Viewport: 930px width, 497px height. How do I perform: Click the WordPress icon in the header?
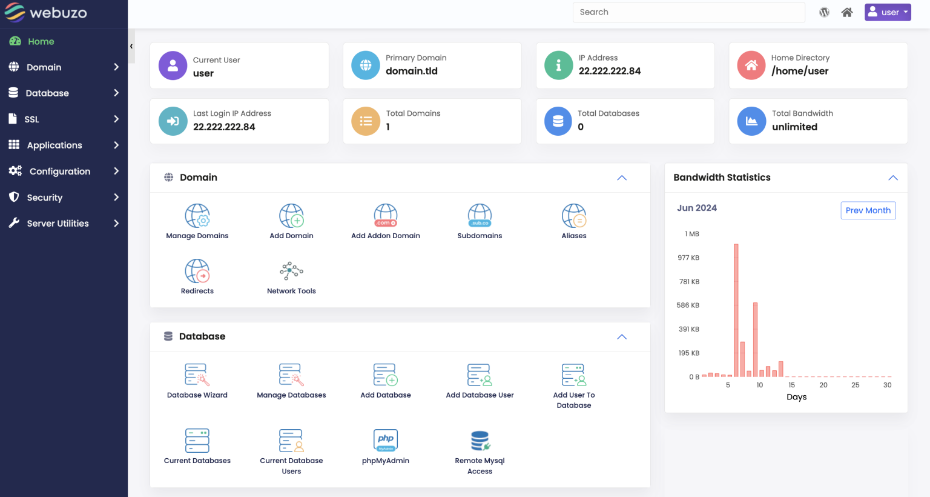point(824,12)
